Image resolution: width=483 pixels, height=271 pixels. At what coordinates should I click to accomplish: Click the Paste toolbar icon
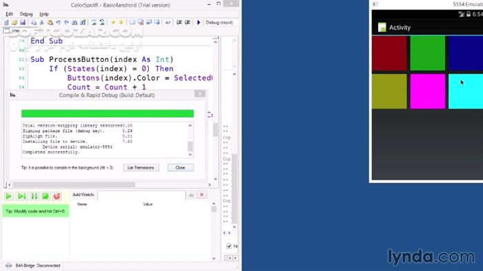click(x=50, y=23)
